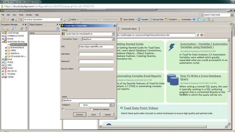
Task: Click second connection icon in Navigation Manager toolbar
Action: 7,29
